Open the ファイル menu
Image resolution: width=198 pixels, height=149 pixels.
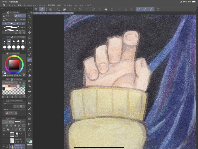[x=12, y=5]
